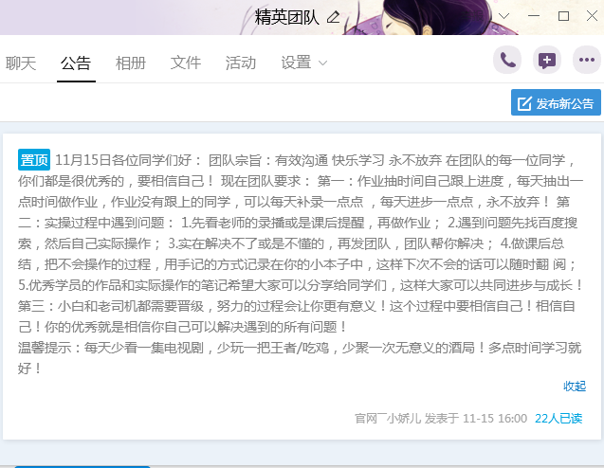Open the 设置 tab
This screenshot has height=468, width=604.
296,63
